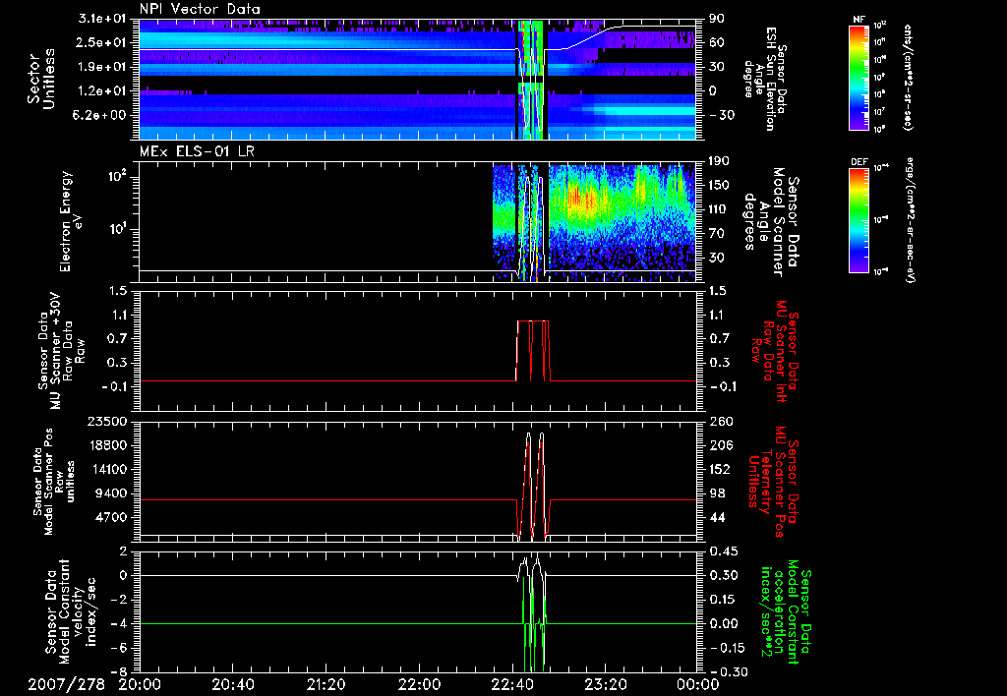Select the "NPI Vector Data" panel title

pyautogui.click(x=200, y=9)
